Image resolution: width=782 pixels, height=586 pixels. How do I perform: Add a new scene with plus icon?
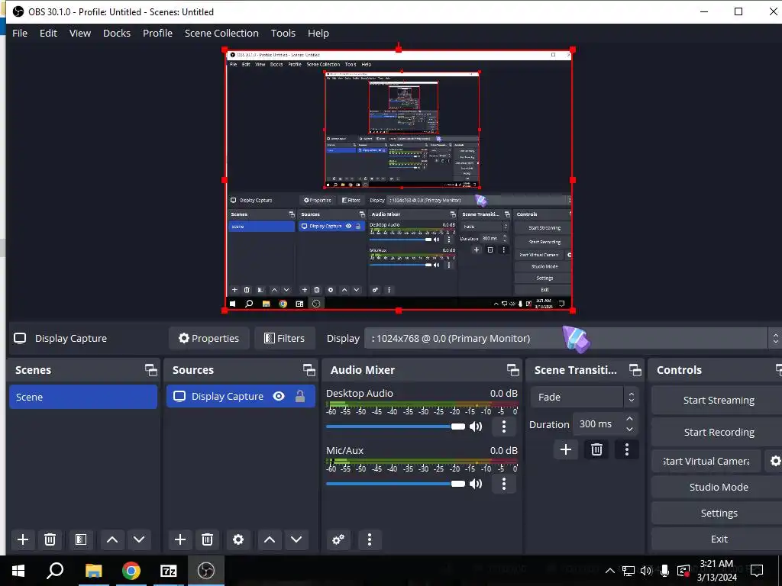click(22, 539)
